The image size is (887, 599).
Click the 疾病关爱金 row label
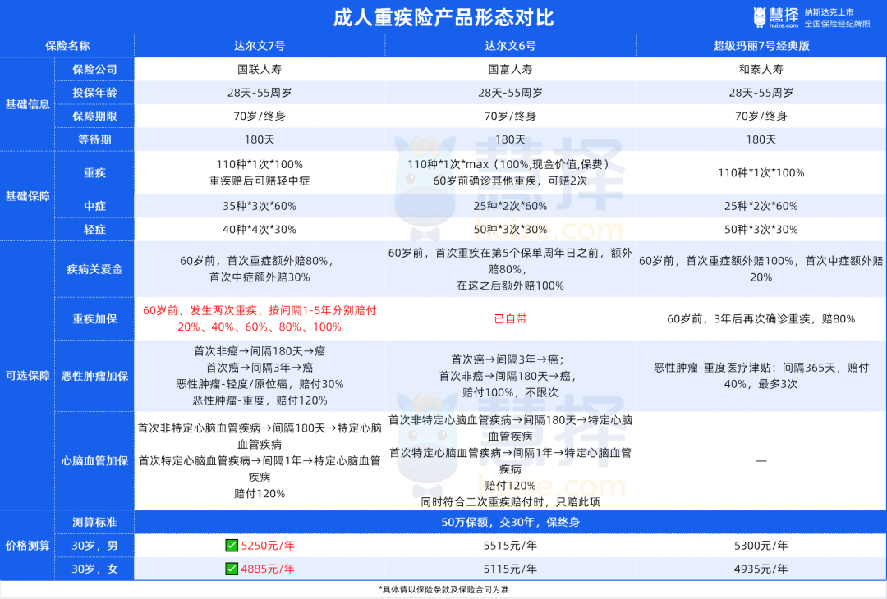94,269
